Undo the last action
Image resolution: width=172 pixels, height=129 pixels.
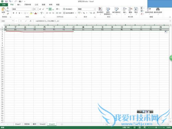(10, 1)
